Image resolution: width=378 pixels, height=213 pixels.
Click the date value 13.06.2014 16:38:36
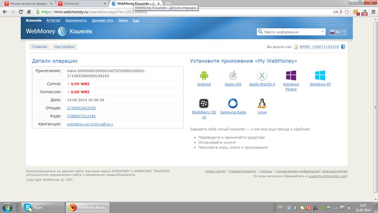(85, 100)
